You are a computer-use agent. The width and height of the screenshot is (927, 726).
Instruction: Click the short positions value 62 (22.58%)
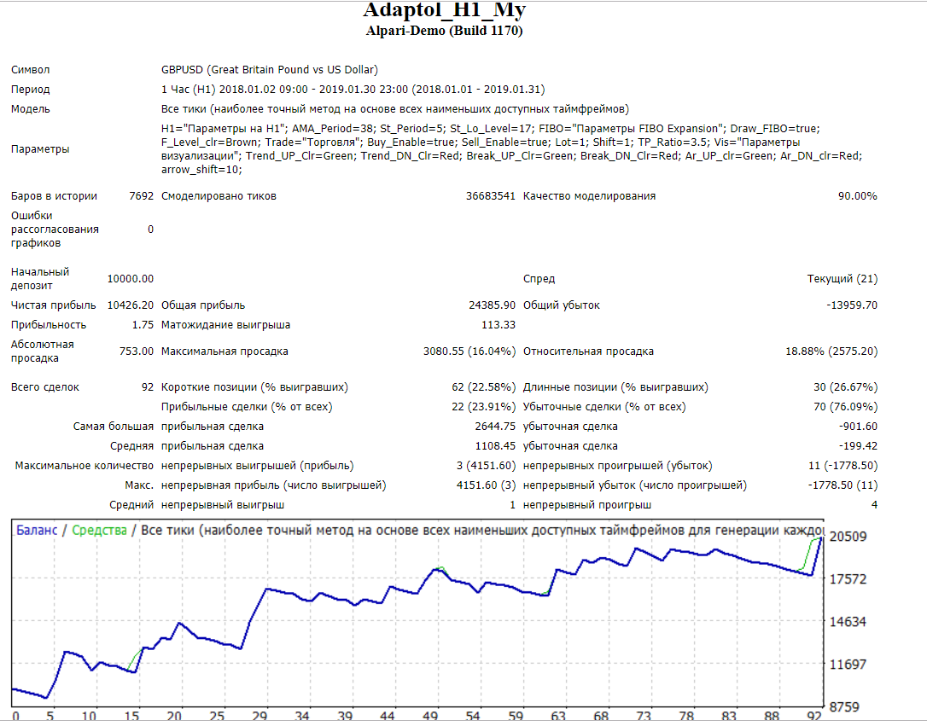click(x=483, y=387)
